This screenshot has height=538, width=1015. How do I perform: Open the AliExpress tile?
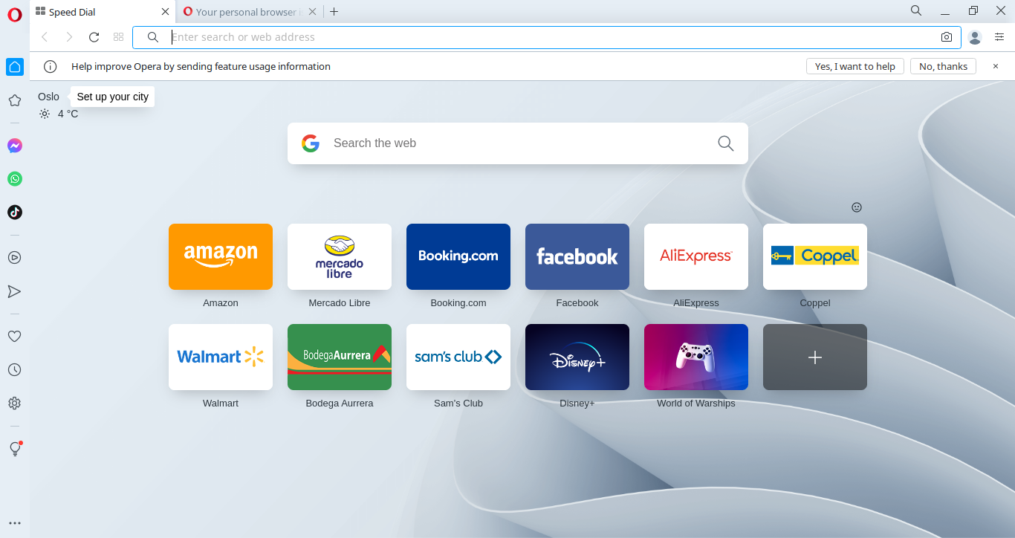click(x=696, y=256)
